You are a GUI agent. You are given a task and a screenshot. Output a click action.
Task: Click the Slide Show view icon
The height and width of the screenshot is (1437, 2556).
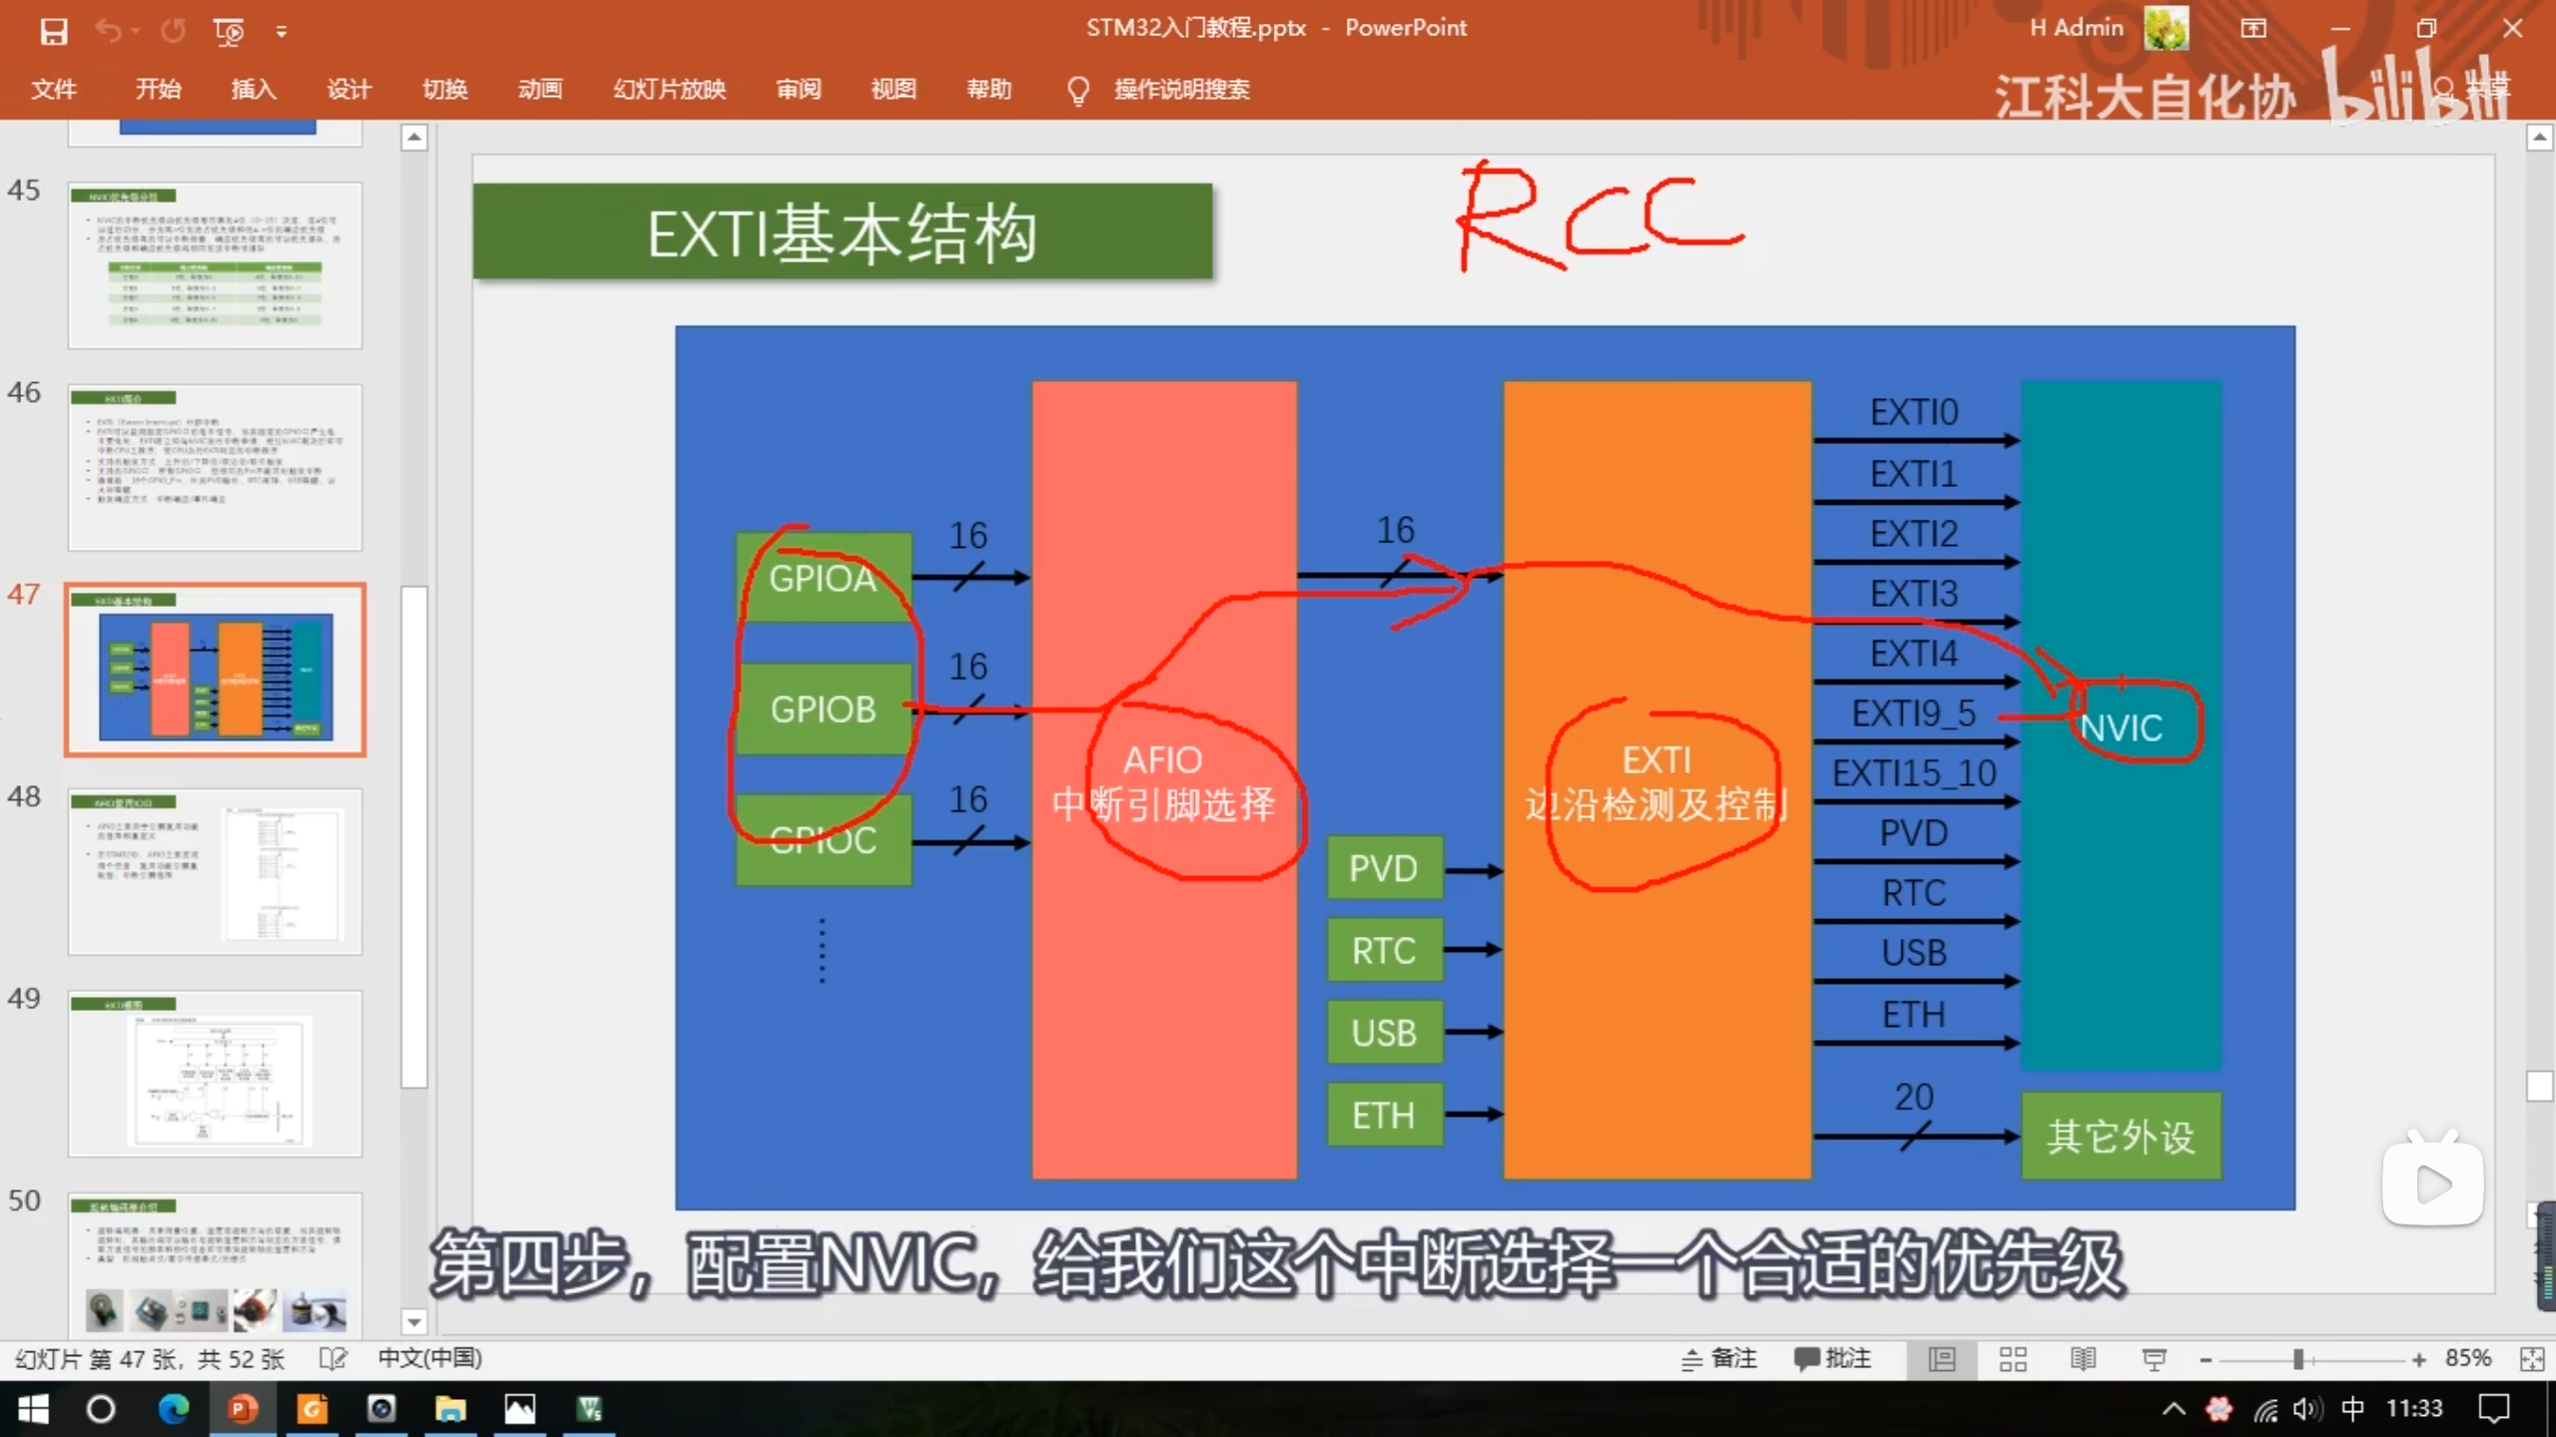click(2154, 1358)
